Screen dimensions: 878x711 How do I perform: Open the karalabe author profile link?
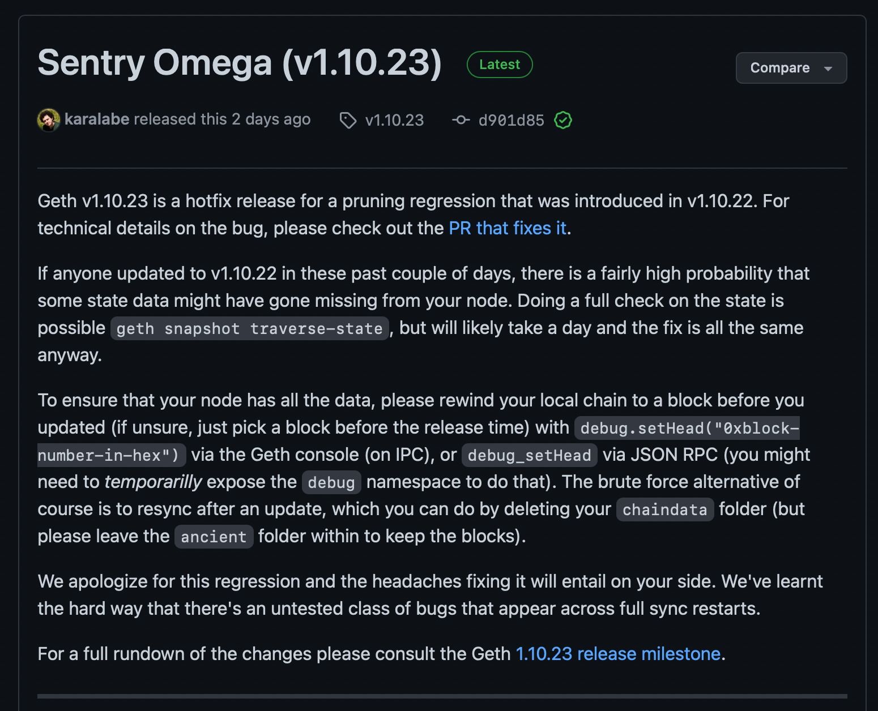tap(97, 119)
